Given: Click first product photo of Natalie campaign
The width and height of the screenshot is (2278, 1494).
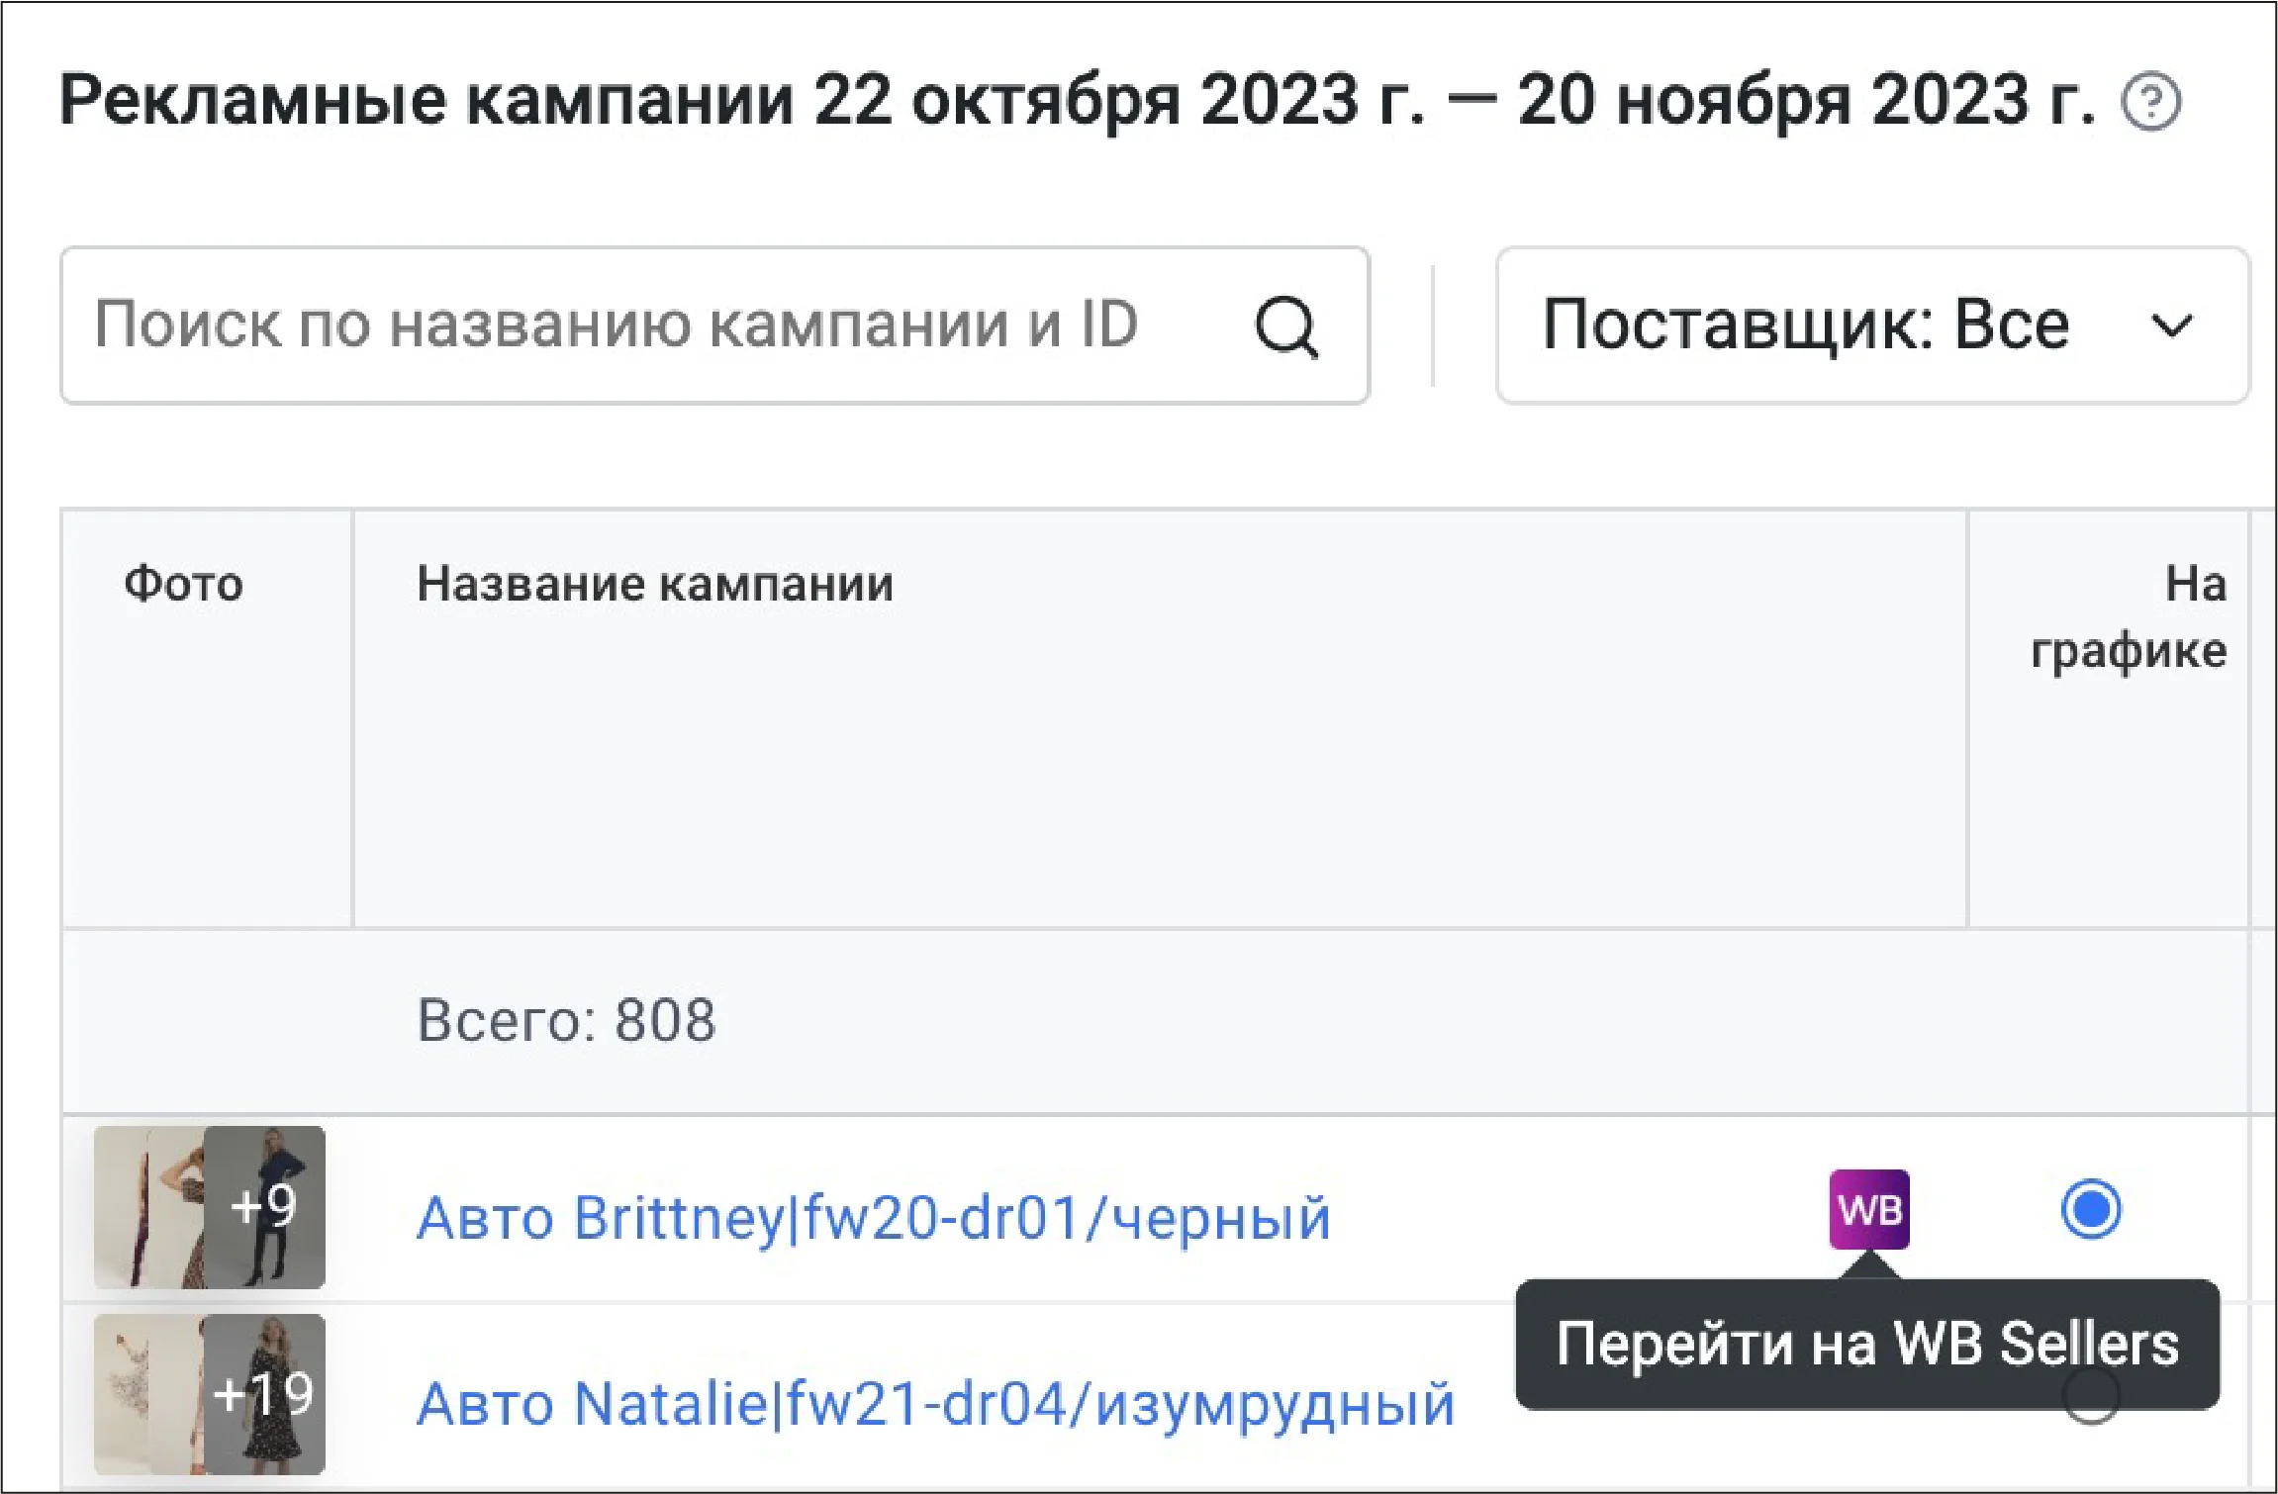Looking at the screenshot, I should (x=146, y=1394).
